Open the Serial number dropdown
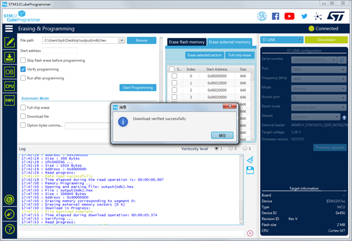This screenshot has height=241, width=352. (314, 60)
